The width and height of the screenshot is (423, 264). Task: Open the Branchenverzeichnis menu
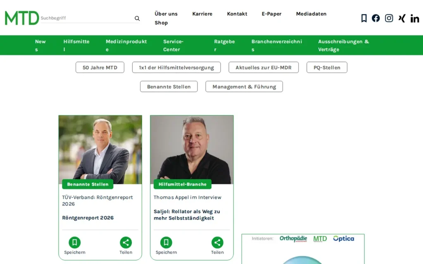276,45
